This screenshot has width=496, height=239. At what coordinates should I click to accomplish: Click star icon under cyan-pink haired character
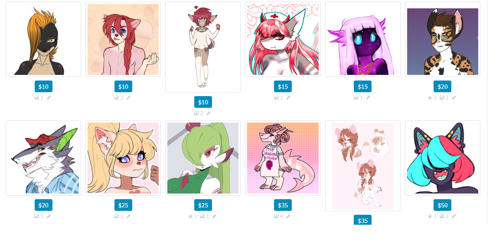tap(430, 216)
